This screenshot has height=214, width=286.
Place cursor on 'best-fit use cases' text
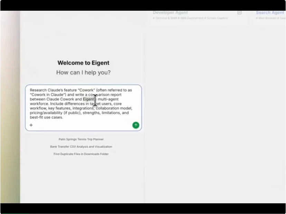tap(46, 117)
